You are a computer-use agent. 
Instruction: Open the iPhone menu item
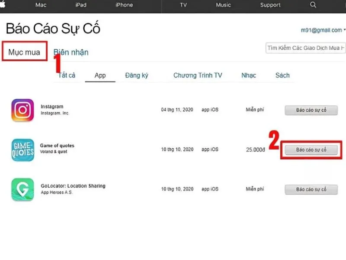point(124,5)
